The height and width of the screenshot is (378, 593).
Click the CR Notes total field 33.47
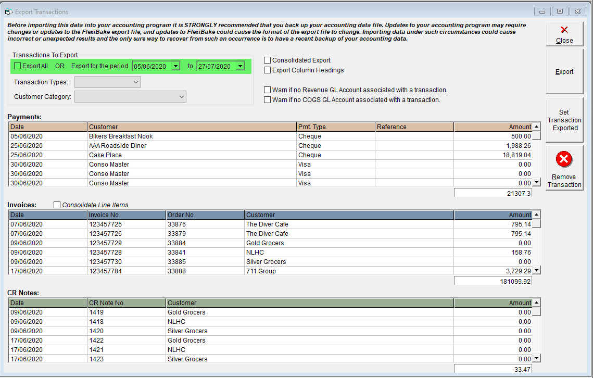tap(493, 369)
